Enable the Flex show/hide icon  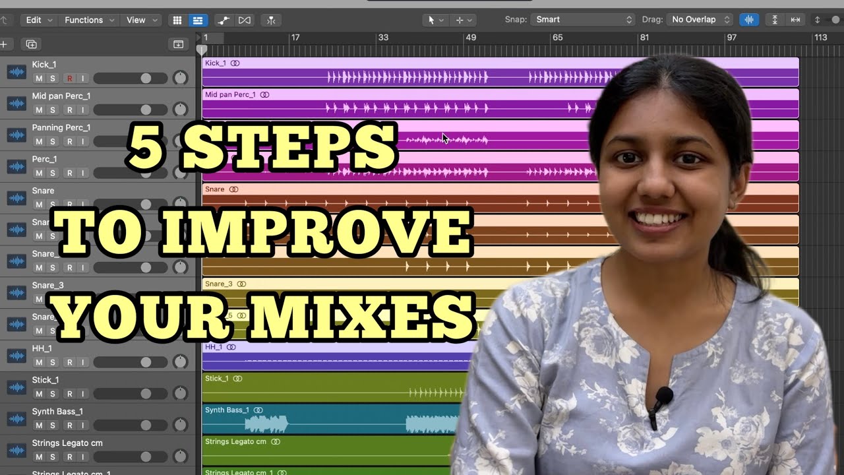pyautogui.click(x=245, y=20)
